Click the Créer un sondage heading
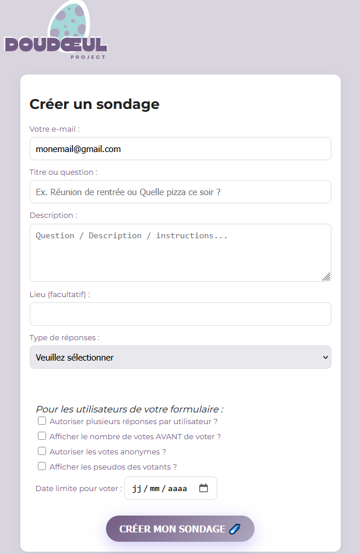This screenshot has width=360, height=554. tap(94, 104)
